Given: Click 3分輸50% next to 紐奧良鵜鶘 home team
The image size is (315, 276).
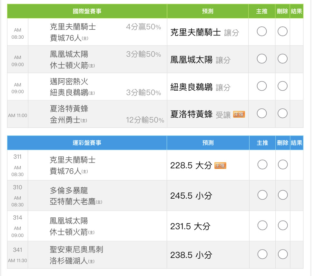Looking at the screenshot, I should 143,93.
